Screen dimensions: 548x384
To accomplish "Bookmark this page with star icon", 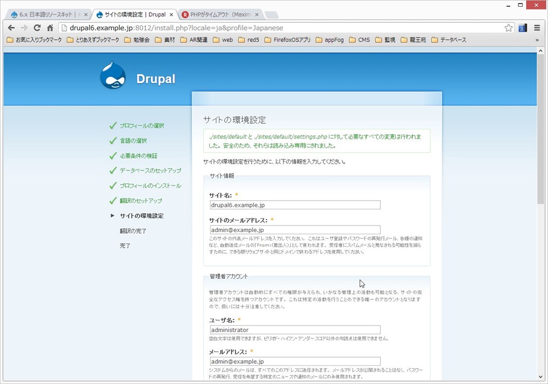I will click(x=509, y=28).
